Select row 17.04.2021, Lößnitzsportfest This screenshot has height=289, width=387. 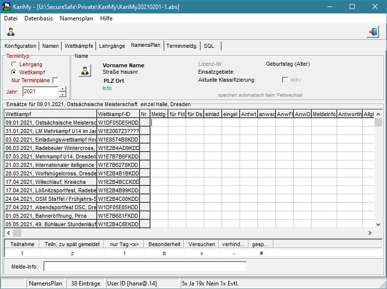(50, 190)
